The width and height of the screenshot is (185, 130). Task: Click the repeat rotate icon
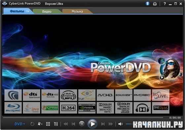[x=32, y=124]
